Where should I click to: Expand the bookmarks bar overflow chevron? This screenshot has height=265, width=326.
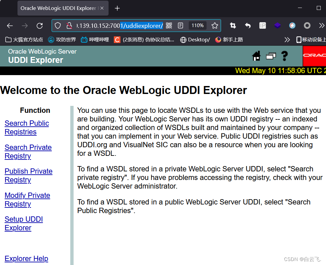(287, 39)
